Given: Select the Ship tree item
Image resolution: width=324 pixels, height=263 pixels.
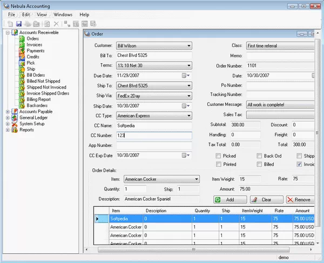Looking at the screenshot, I should (31, 69).
